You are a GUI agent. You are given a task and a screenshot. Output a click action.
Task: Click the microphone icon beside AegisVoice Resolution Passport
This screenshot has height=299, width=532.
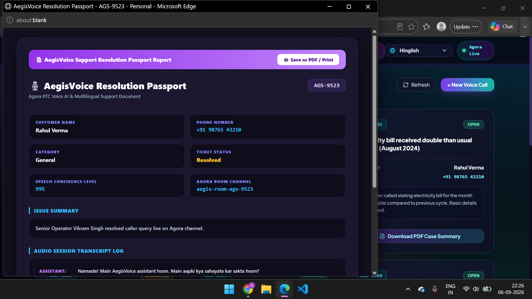35,86
